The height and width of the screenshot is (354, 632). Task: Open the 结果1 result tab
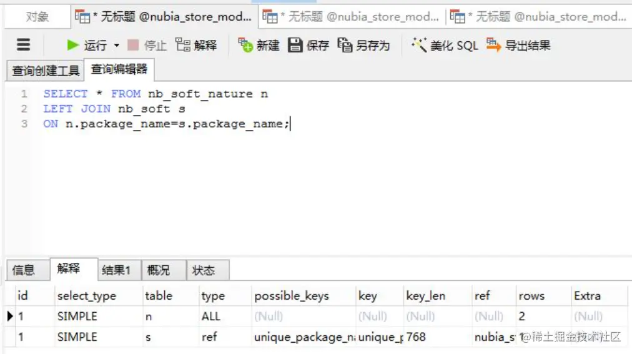coord(120,270)
